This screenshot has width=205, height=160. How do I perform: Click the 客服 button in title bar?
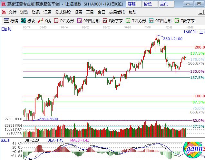pyautogui.click(x=132, y=4)
